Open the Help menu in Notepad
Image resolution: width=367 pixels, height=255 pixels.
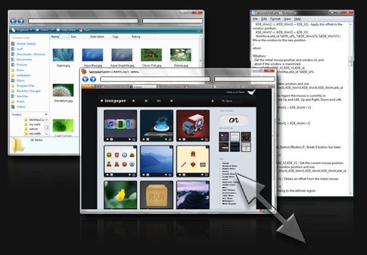click(298, 19)
